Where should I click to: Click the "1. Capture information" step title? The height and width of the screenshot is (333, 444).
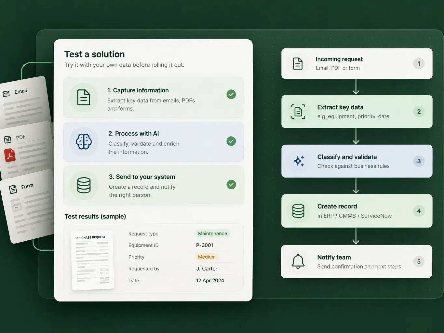tap(138, 90)
